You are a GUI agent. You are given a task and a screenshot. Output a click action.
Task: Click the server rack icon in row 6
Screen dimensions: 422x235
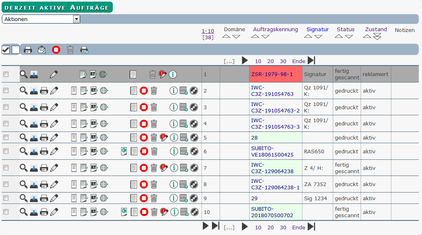click(184, 151)
